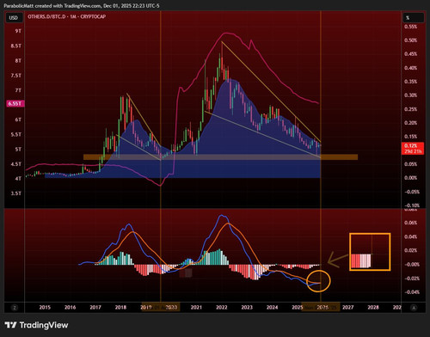This screenshot has height=337, width=430.
Task: Click the USD currency button
Action: tap(13, 18)
